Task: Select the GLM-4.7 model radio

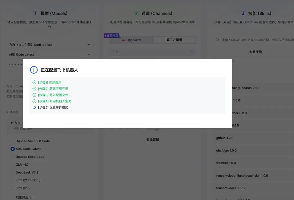Action: pos(12,165)
